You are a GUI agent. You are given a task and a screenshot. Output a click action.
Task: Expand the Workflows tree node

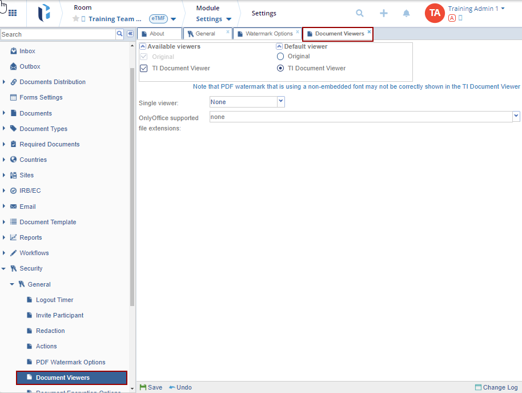[4, 253]
